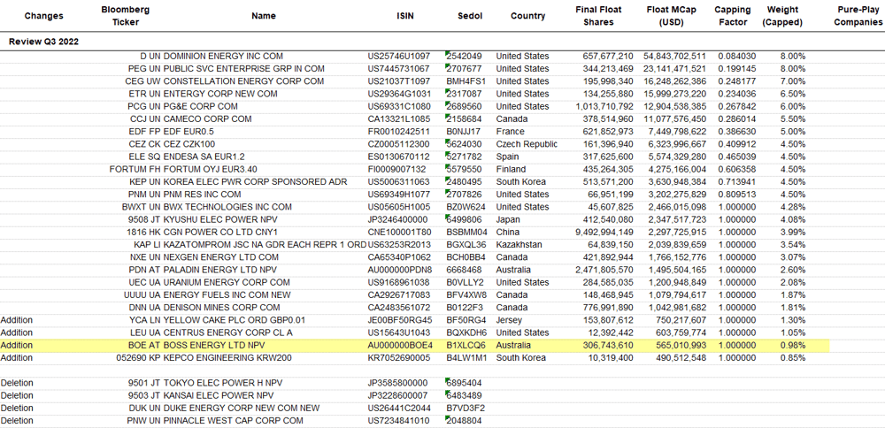Select DUKE ENERGY CORP NEW COM NEW
The image size is (885, 428).
(242, 408)
